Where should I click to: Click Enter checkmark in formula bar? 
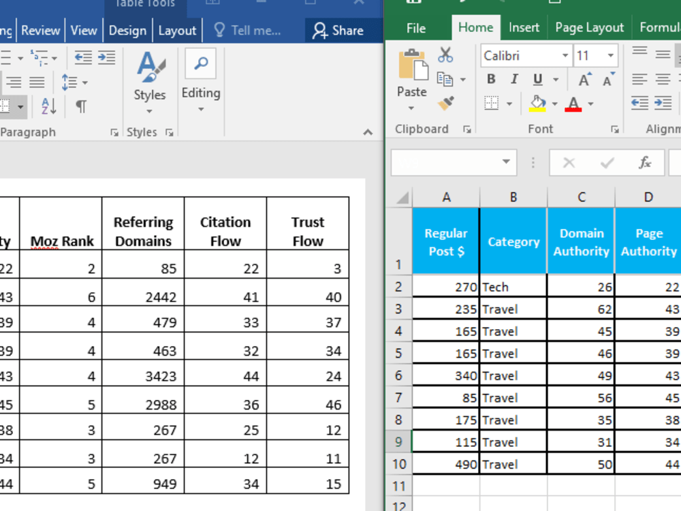click(x=607, y=163)
